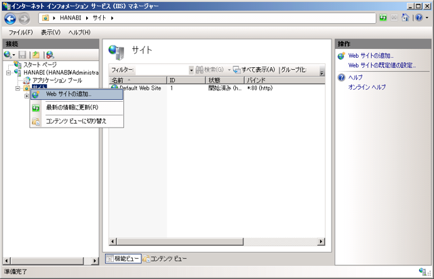Click the greyed stop icon in toolbar
Screen dimensions: 434x279
tap(394, 18)
